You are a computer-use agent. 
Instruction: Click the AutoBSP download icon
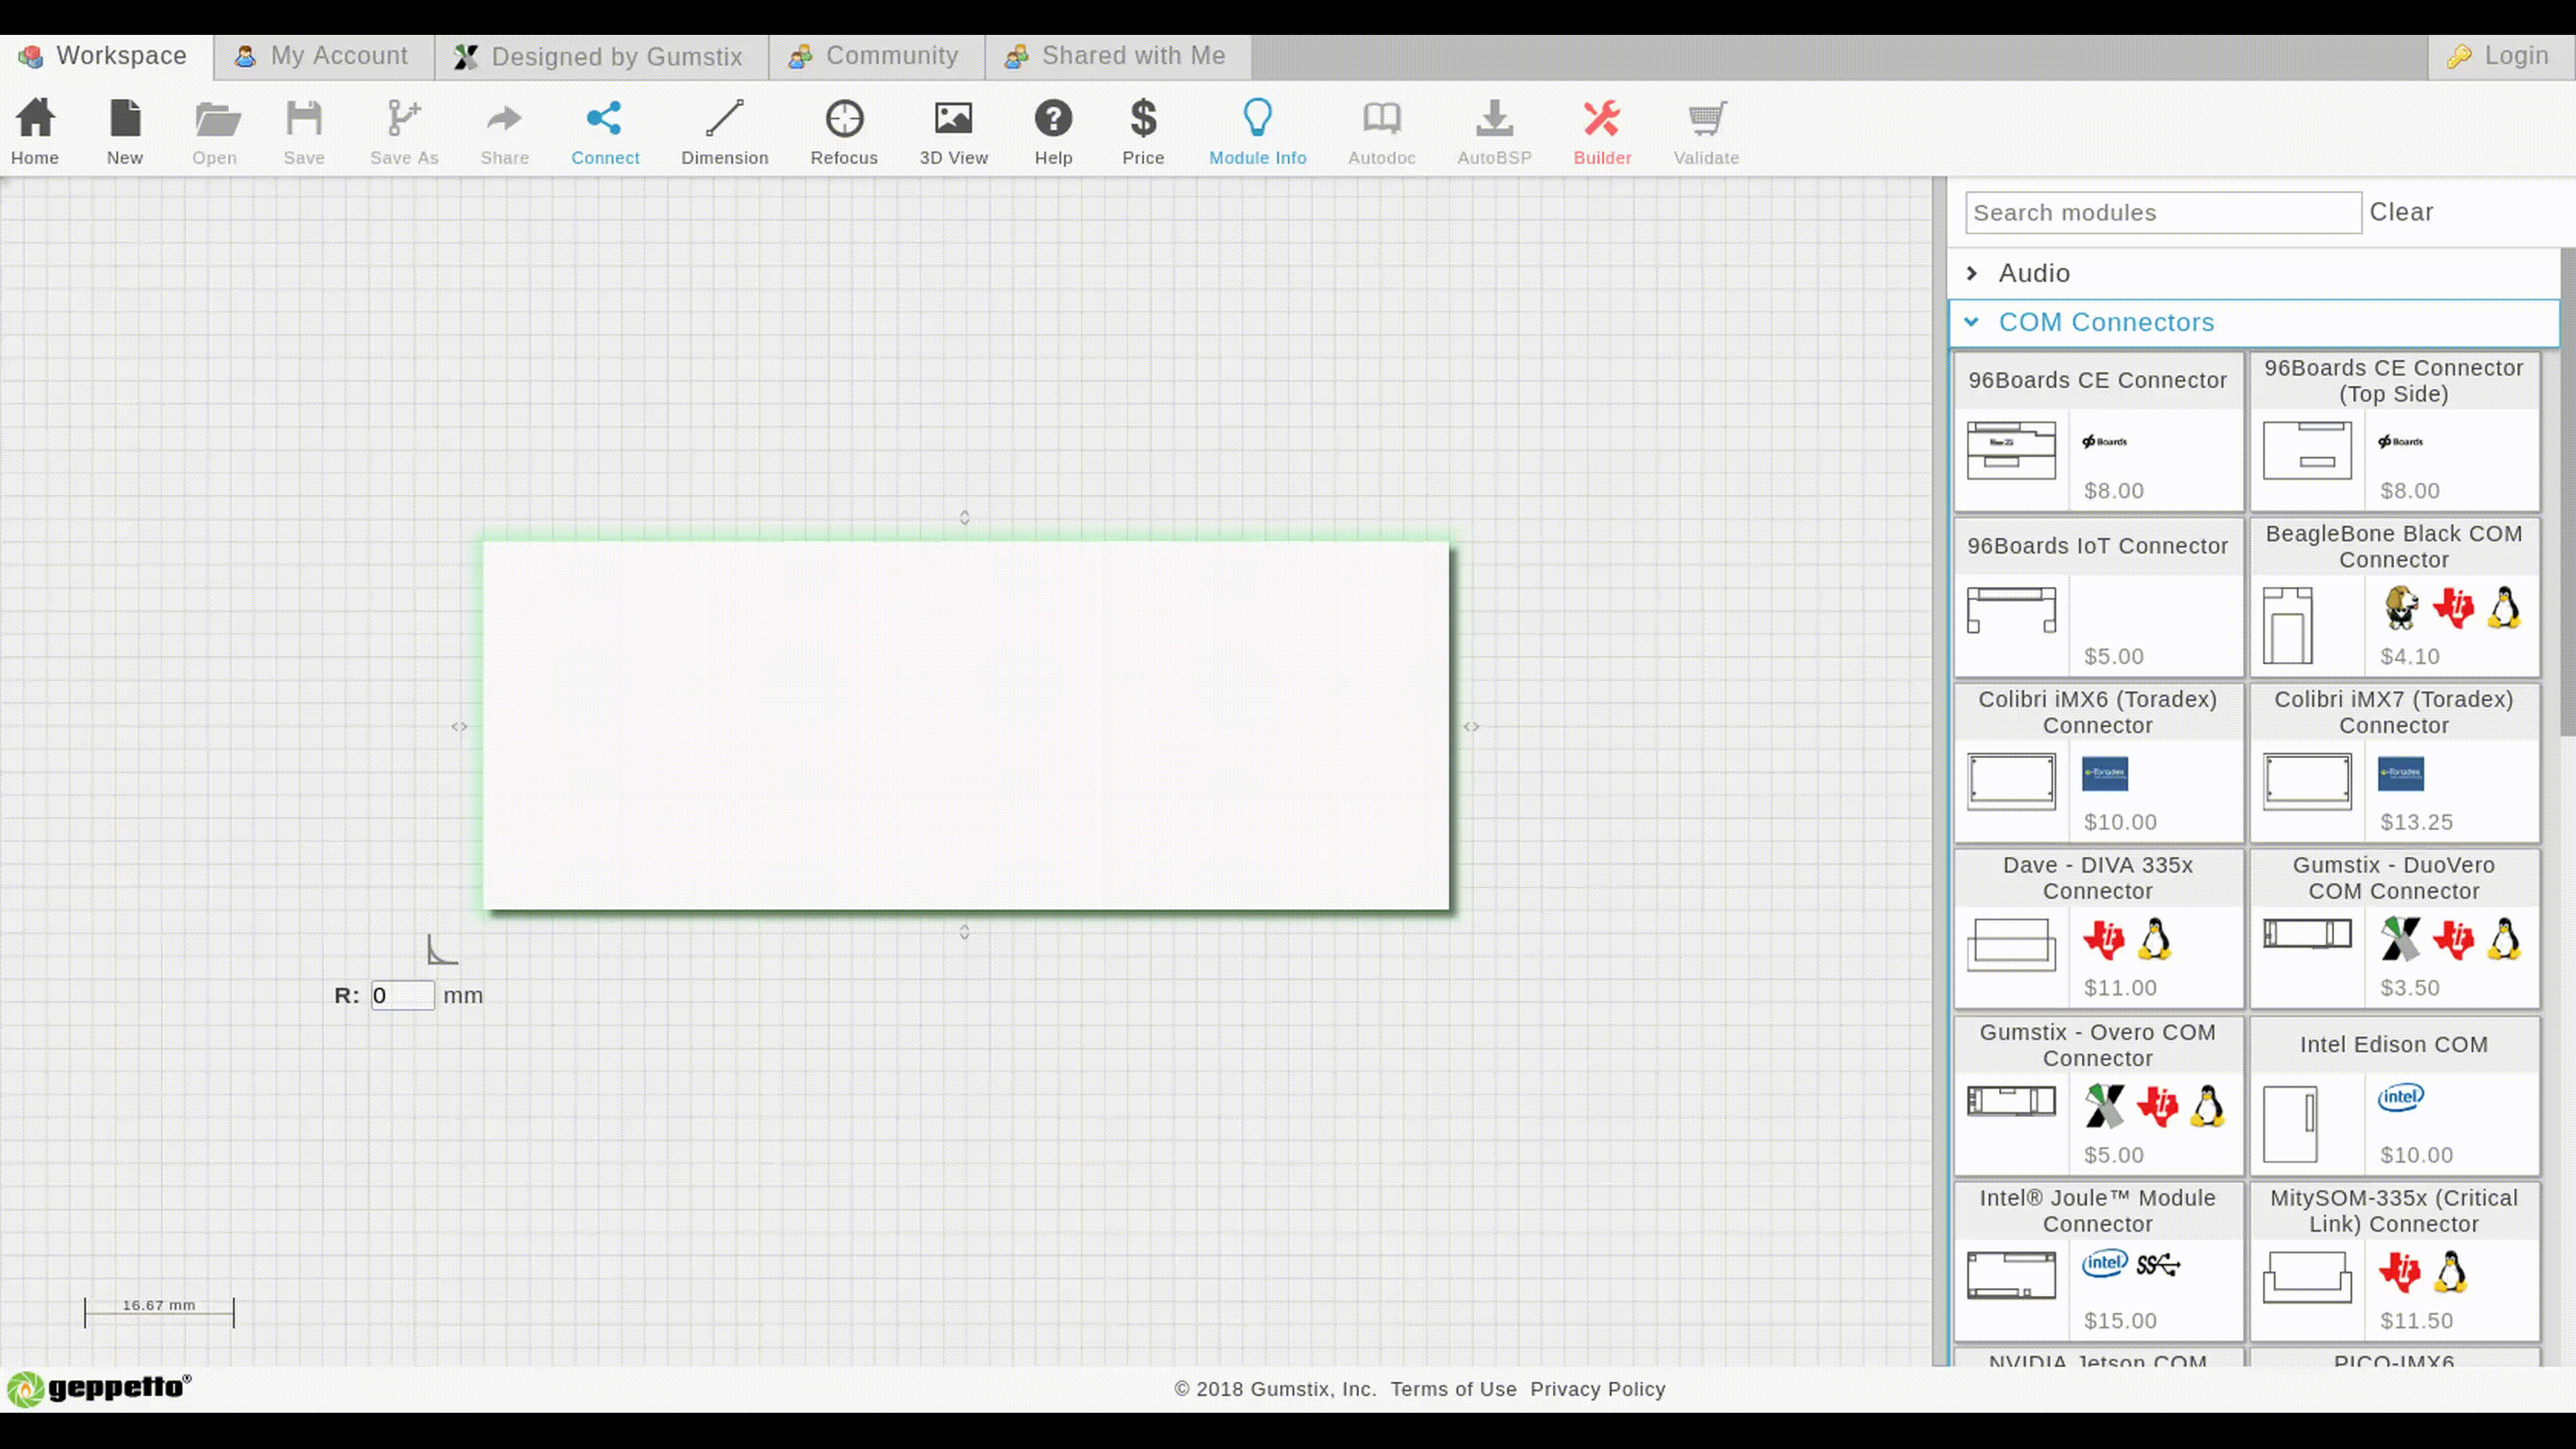click(x=1494, y=131)
